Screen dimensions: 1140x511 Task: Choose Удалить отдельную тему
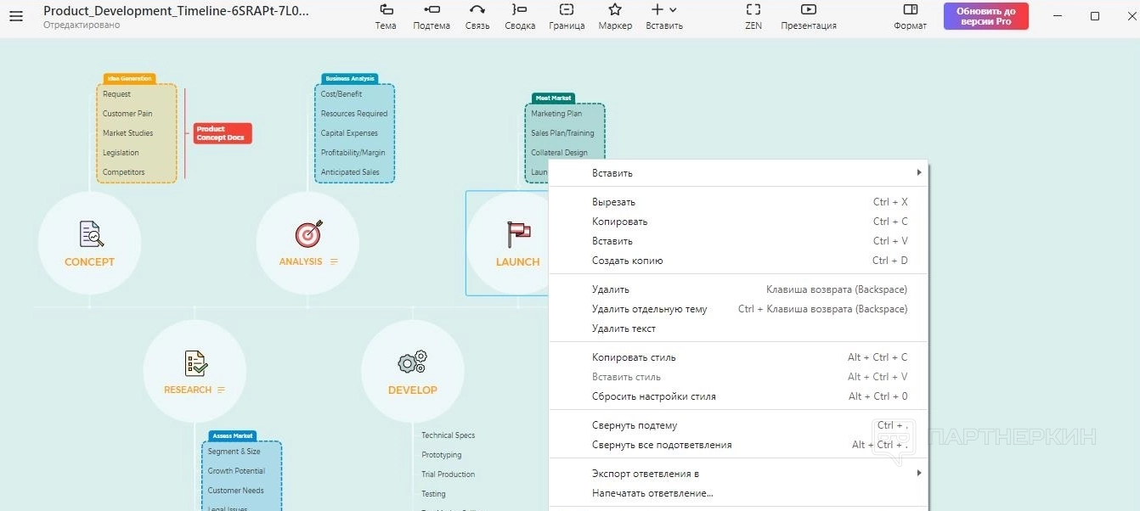coord(739,309)
